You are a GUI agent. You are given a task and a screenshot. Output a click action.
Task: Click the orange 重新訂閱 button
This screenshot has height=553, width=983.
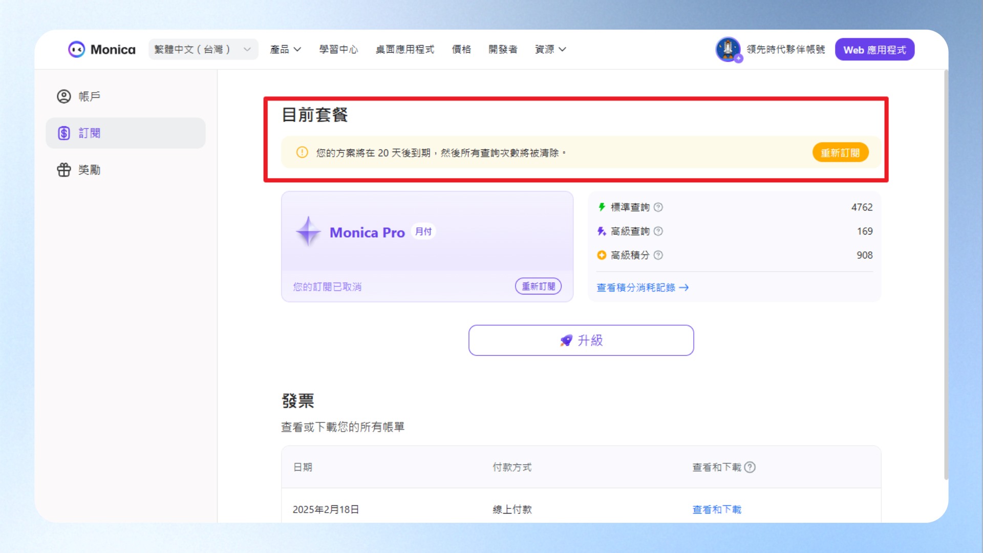[x=840, y=153]
